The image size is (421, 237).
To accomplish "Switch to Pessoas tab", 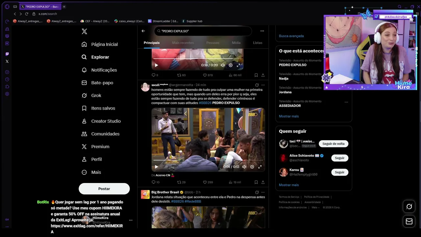I will click(x=213, y=43).
